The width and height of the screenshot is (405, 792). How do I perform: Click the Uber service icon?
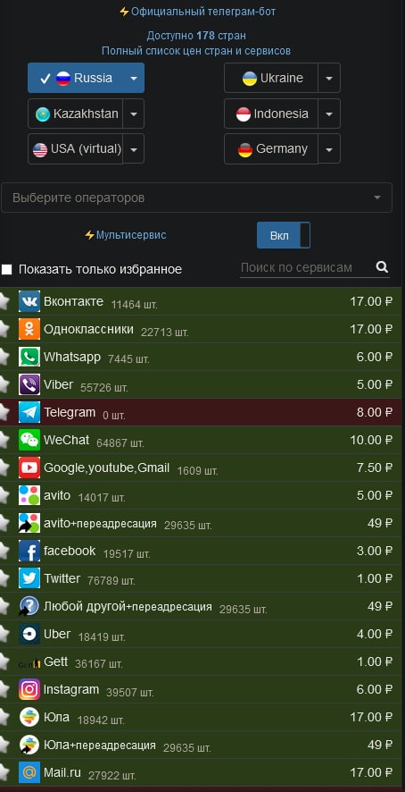pos(29,634)
